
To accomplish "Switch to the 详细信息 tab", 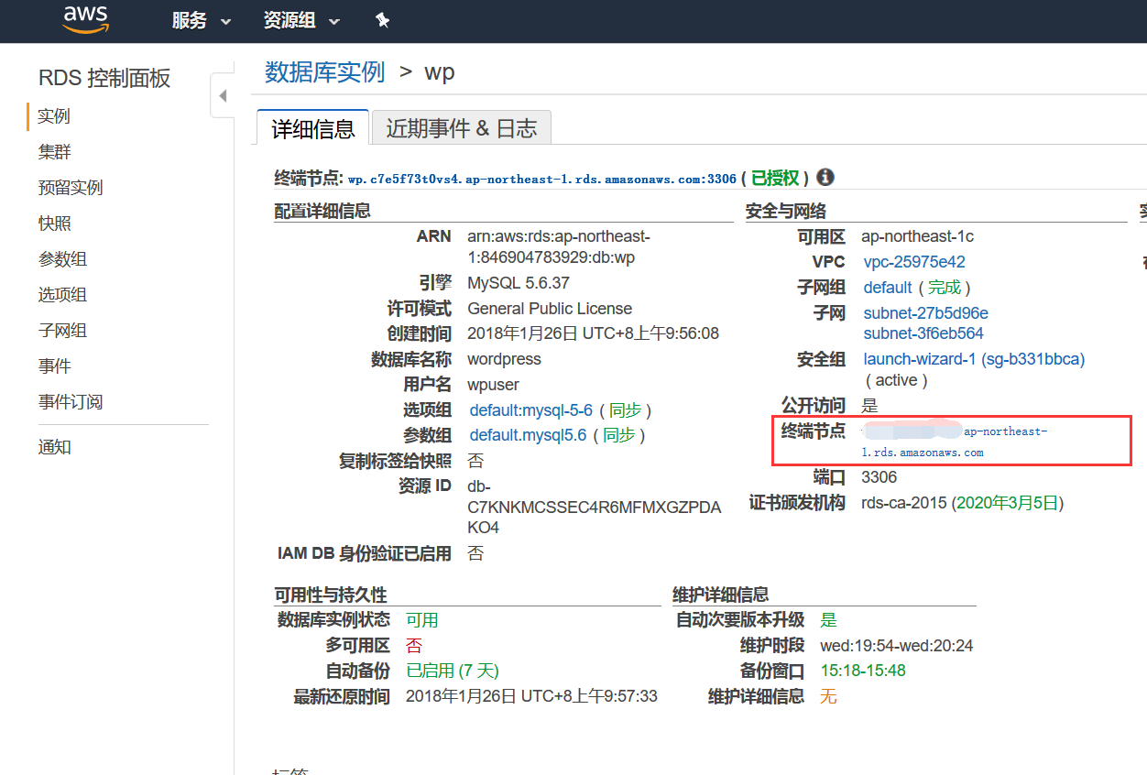I will coord(313,128).
